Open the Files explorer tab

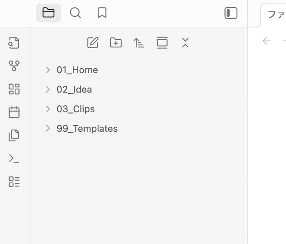[48, 13]
